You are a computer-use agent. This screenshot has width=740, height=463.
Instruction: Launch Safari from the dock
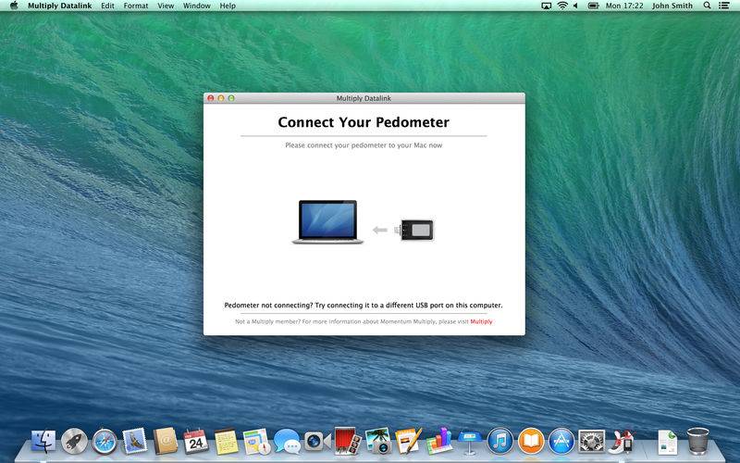point(105,442)
